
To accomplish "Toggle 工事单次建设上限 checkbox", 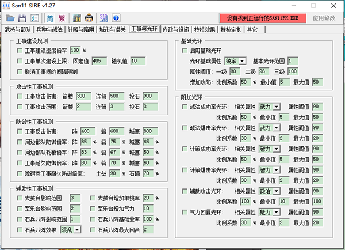I will tap(20, 61).
